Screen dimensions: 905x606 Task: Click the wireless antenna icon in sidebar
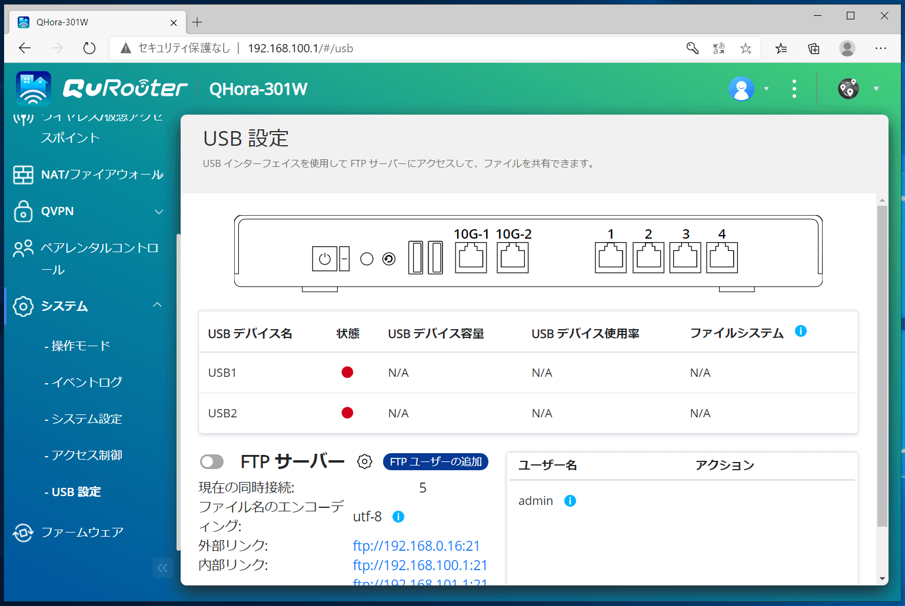point(23,120)
